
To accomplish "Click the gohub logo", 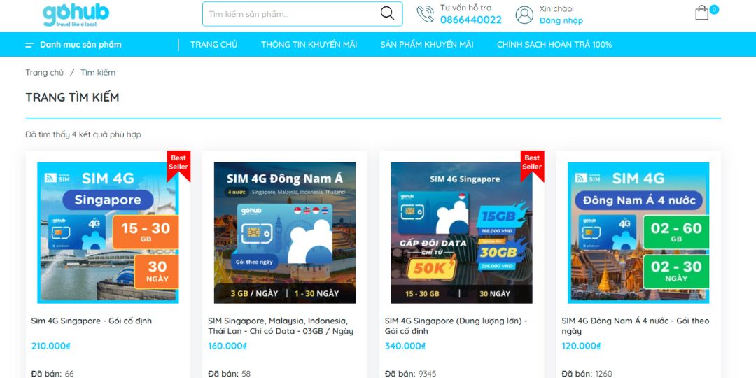I will 76,15.
